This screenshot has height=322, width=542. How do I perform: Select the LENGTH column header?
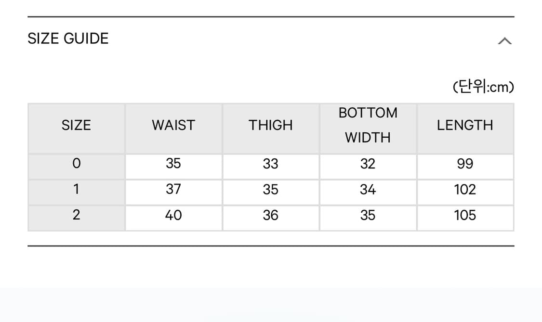[x=465, y=125]
